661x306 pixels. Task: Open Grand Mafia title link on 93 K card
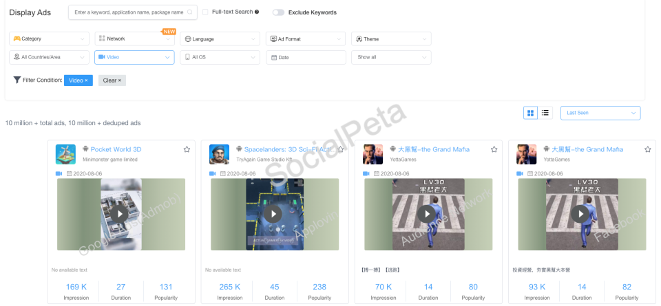tap(587, 149)
